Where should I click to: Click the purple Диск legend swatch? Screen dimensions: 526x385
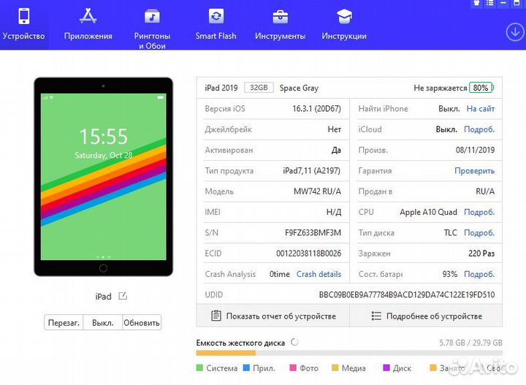click(x=386, y=368)
